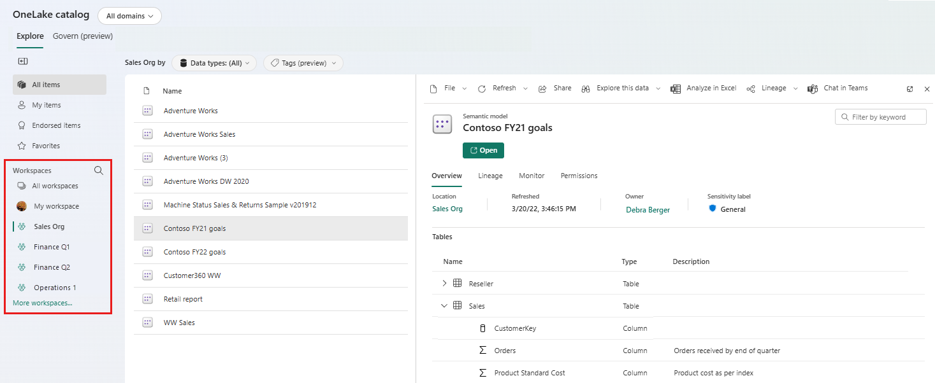This screenshot has width=935, height=383.
Task: Open the Permissions tab
Action: coord(579,176)
